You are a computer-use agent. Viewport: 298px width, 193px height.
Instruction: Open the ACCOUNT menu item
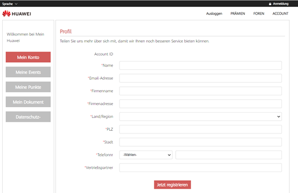coord(280,13)
